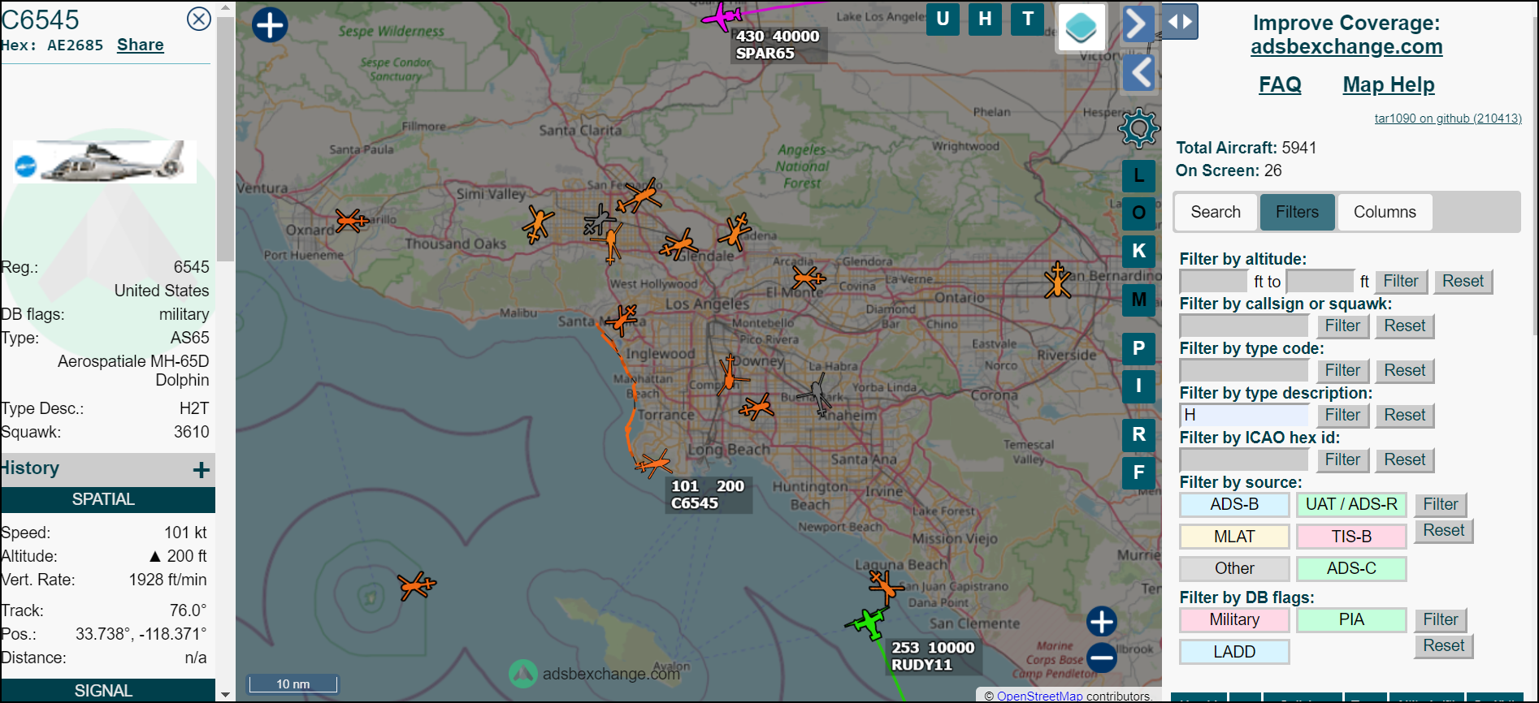
Task: Click the right chevron sidebar button
Action: pos(1139,24)
